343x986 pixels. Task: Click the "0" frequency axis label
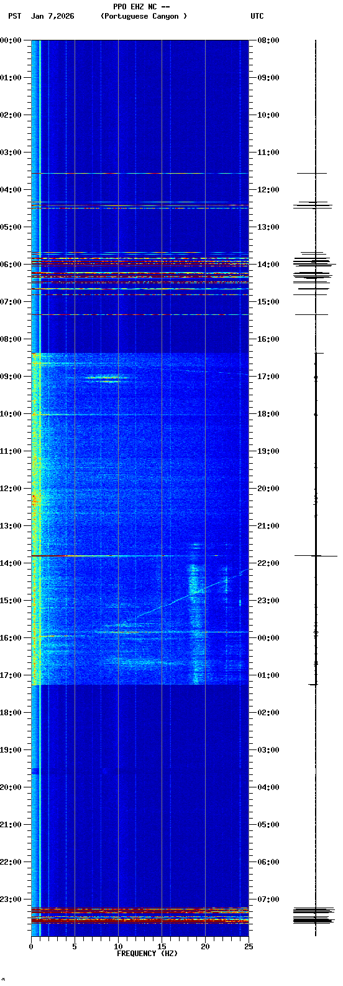31,946
